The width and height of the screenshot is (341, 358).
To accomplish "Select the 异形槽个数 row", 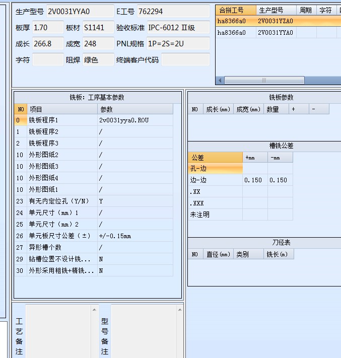I will (94, 248).
